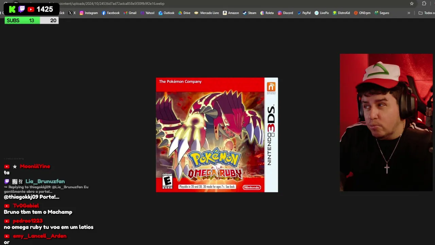Click the message 'Bruno tbm tem o Machamp'

(x=38, y=212)
